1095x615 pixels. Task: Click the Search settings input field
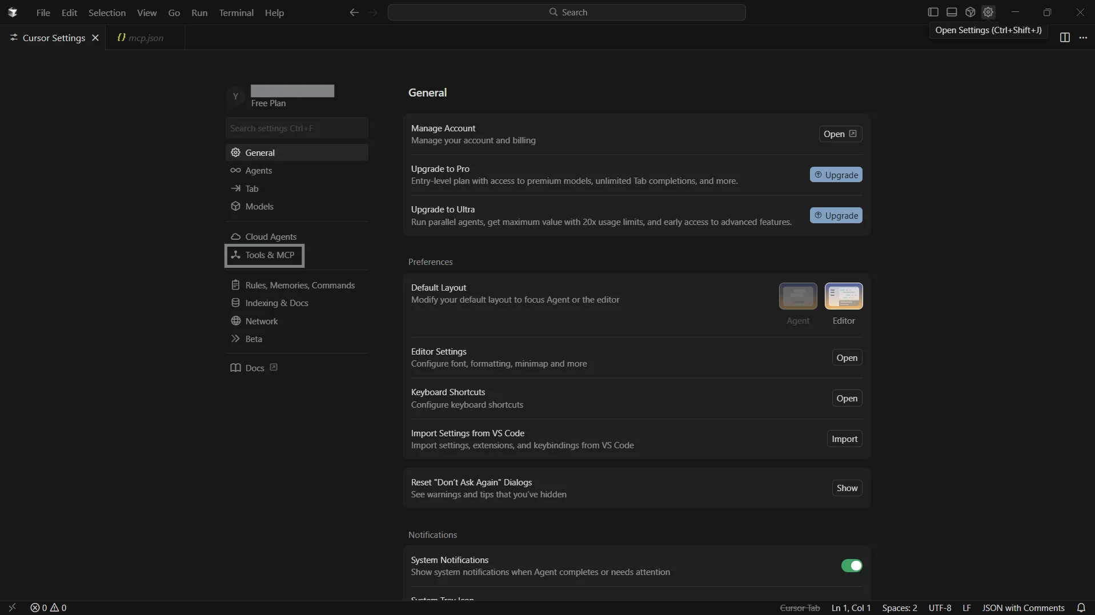click(296, 128)
